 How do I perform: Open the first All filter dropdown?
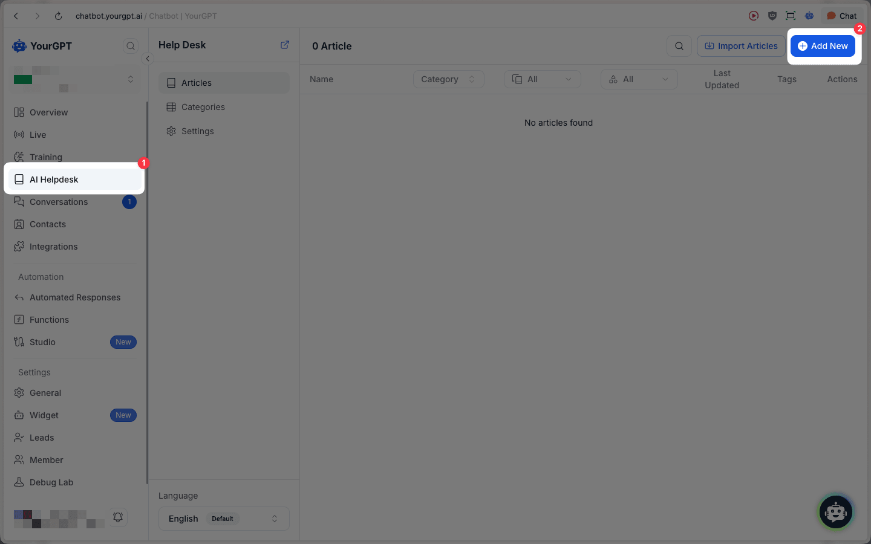pos(542,79)
